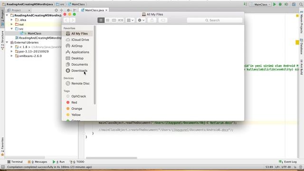This screenshot has width=304, height=171.
Task: Expand poi-3.13-20150929 library
Action: point(11,52)
